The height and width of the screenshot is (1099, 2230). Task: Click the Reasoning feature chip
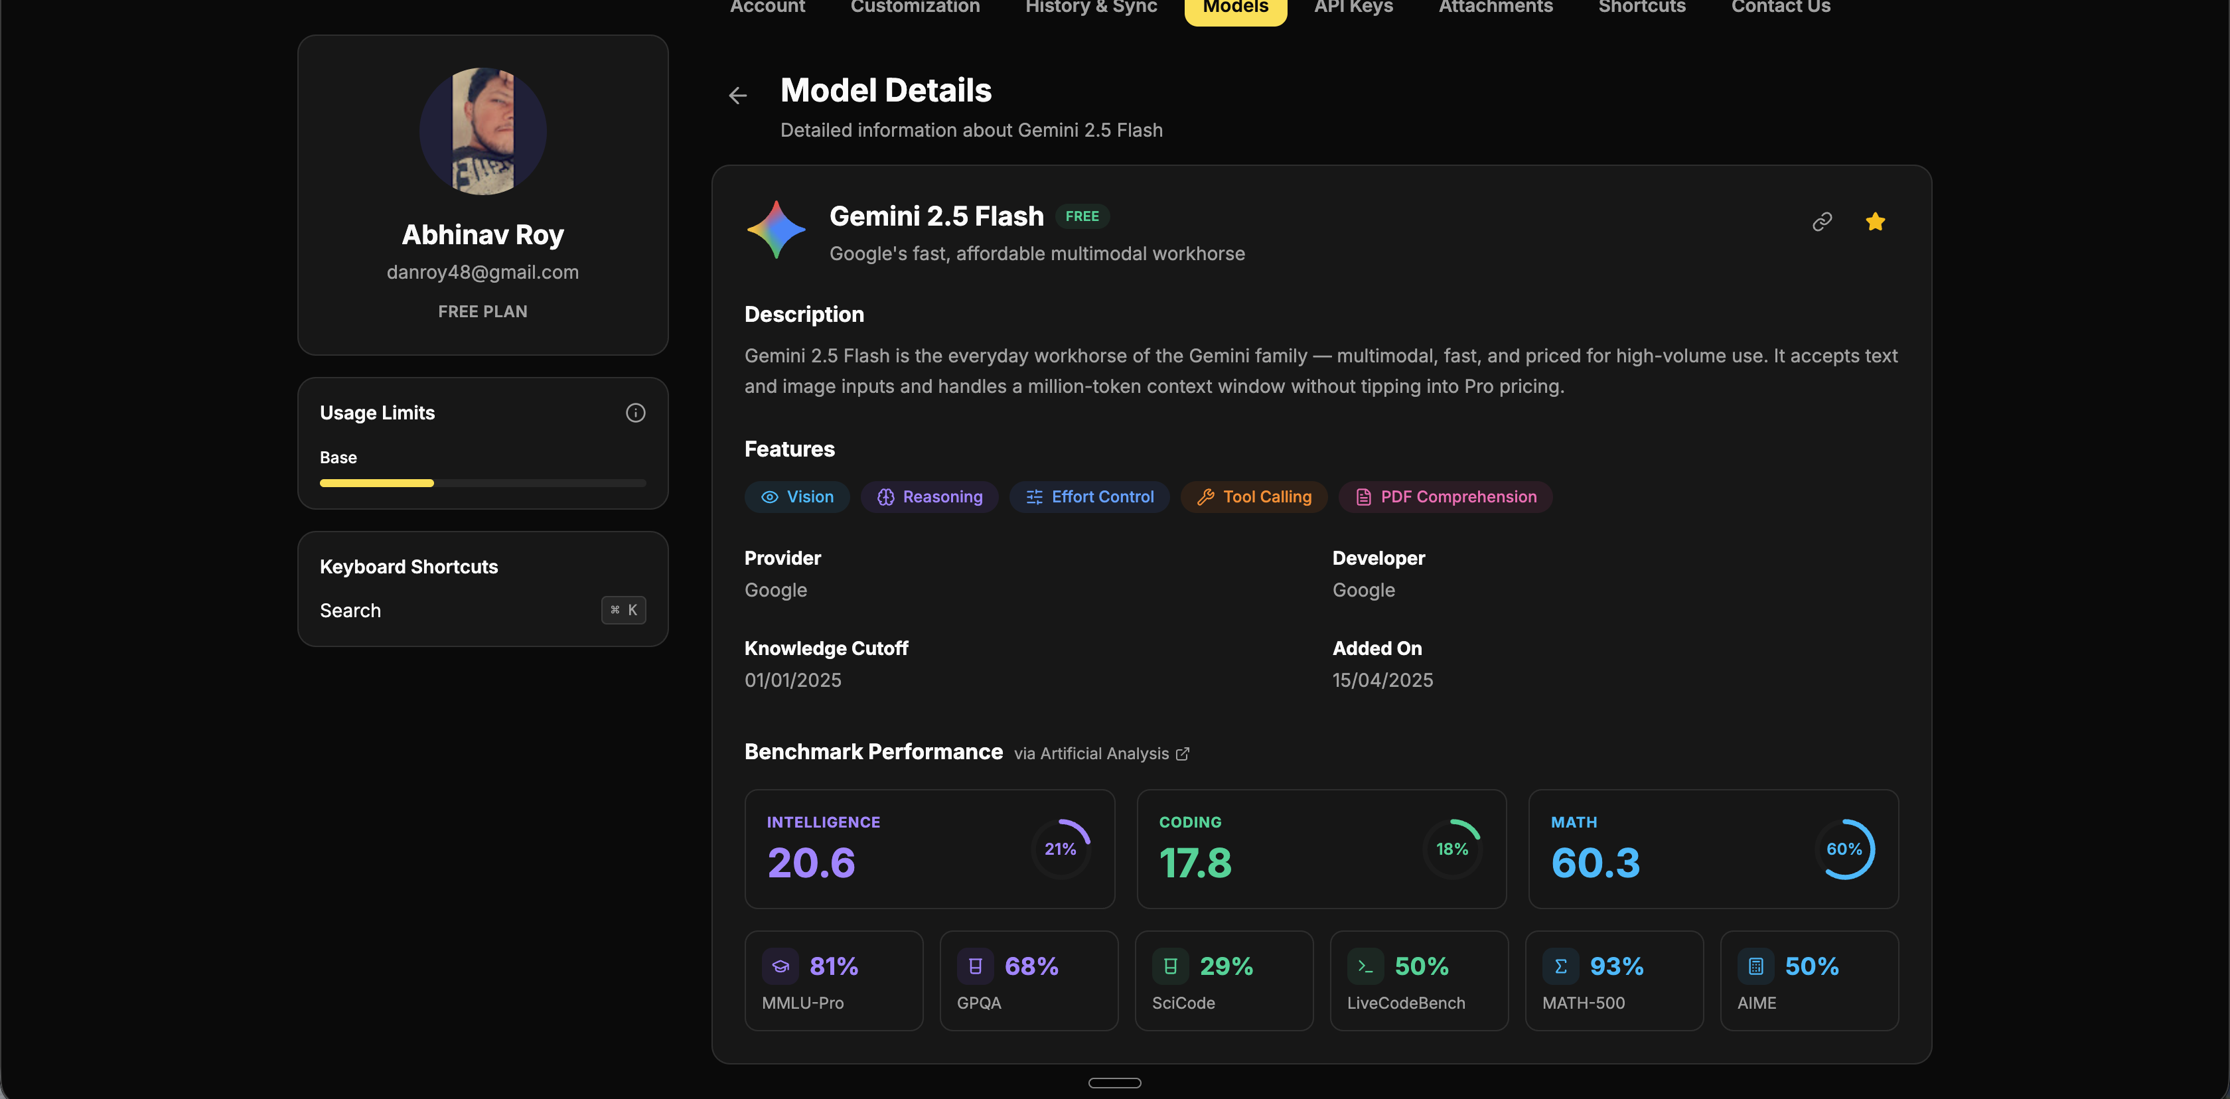[x=929, y=496]
